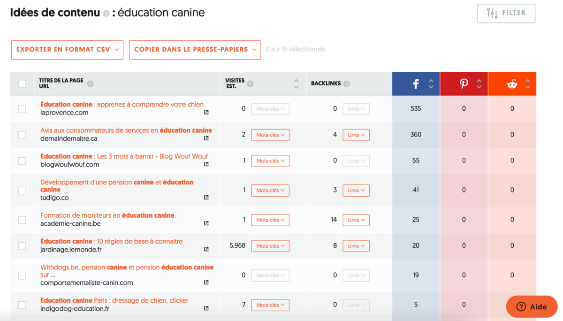Select the academie-canine.be row checkbox

pyautogui.click(x=22, y=220)
